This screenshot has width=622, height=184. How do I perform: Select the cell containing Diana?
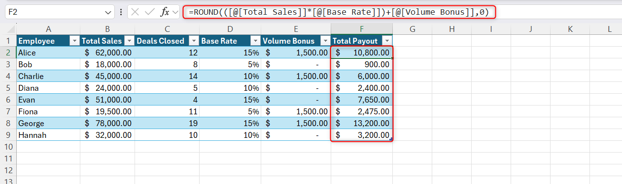click(x=48, y=88)
